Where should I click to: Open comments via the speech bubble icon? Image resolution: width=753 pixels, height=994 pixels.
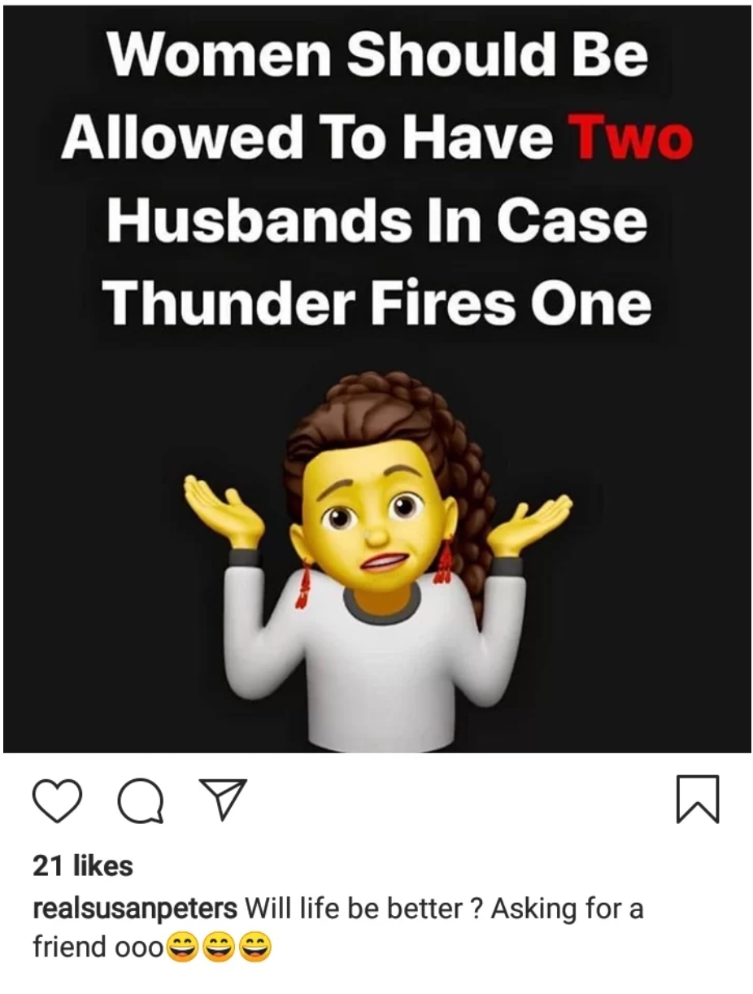[x=140, y=802]
